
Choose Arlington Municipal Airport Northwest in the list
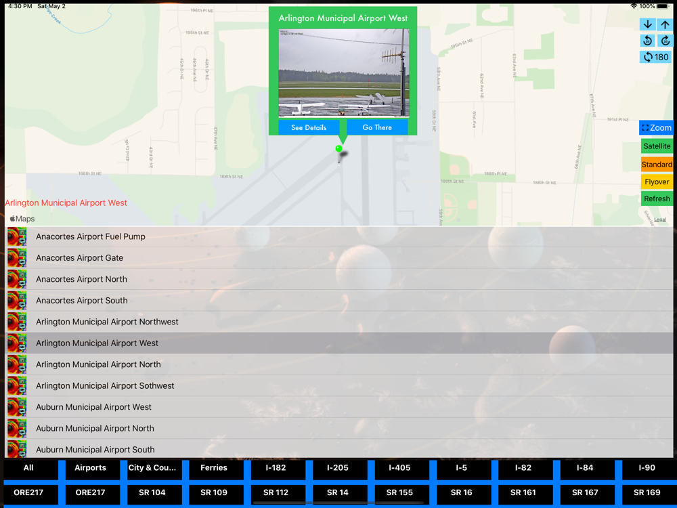(x=339, y=322)
